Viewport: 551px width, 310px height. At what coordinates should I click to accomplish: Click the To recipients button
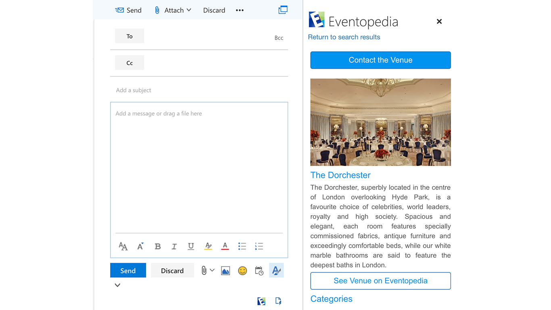129,36
